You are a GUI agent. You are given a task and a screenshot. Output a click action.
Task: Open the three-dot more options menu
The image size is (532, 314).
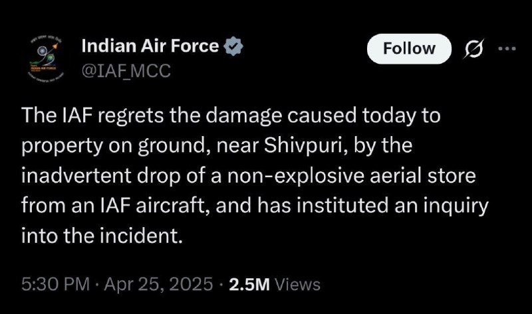tap(507, 48)
